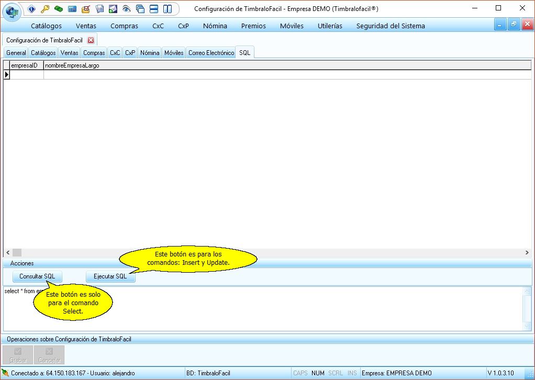Click the yellow key icon
This screenshot has height=380, width=535.
45,9
